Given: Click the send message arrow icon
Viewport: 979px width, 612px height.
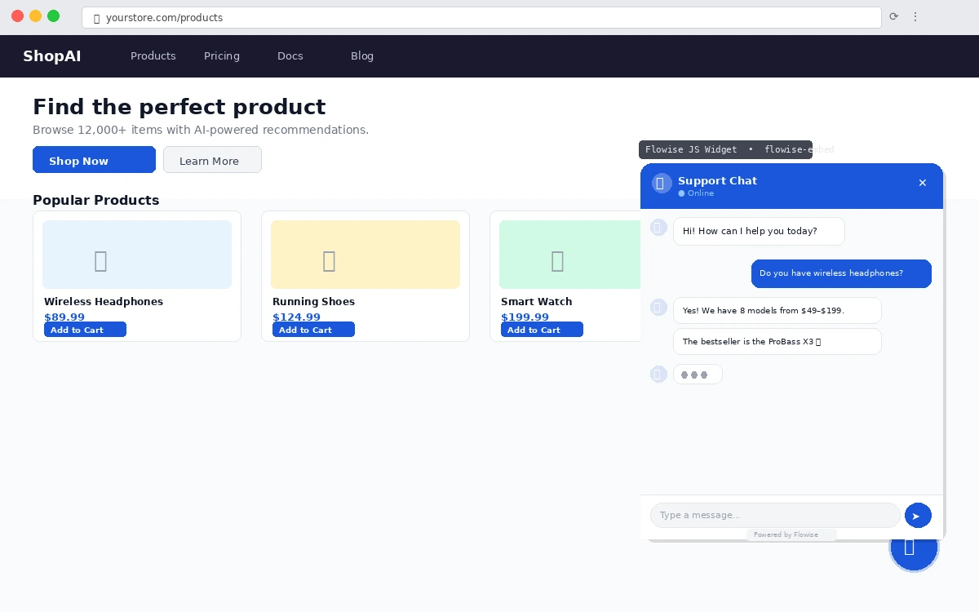Looking at the screenshot, I should point(918,515).
